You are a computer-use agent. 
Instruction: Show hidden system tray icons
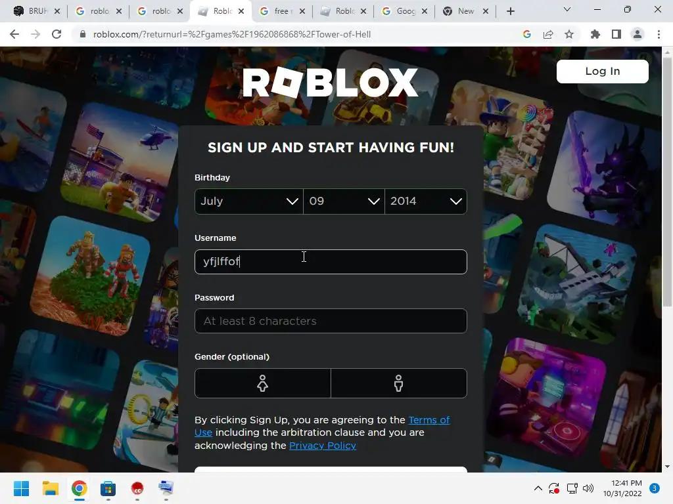pos(538,488)
